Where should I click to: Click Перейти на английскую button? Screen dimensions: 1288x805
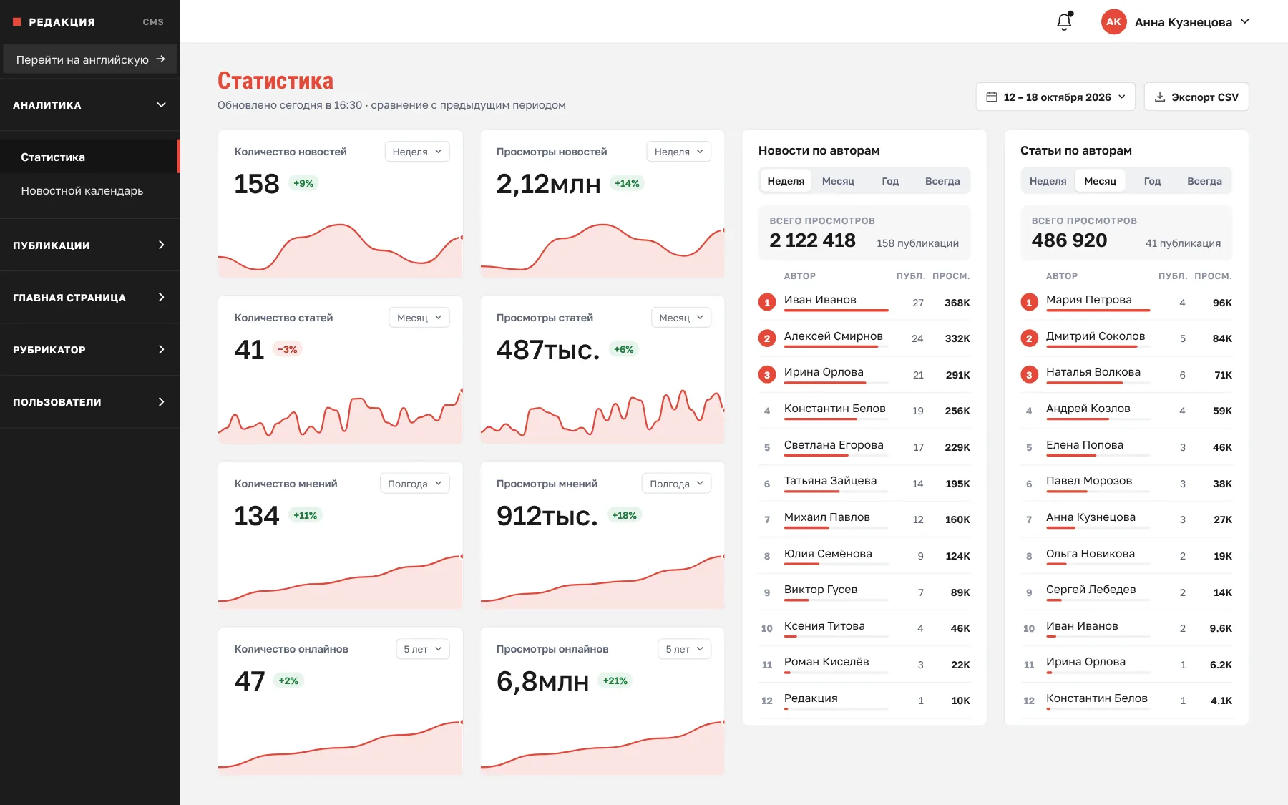click(90, 59)
